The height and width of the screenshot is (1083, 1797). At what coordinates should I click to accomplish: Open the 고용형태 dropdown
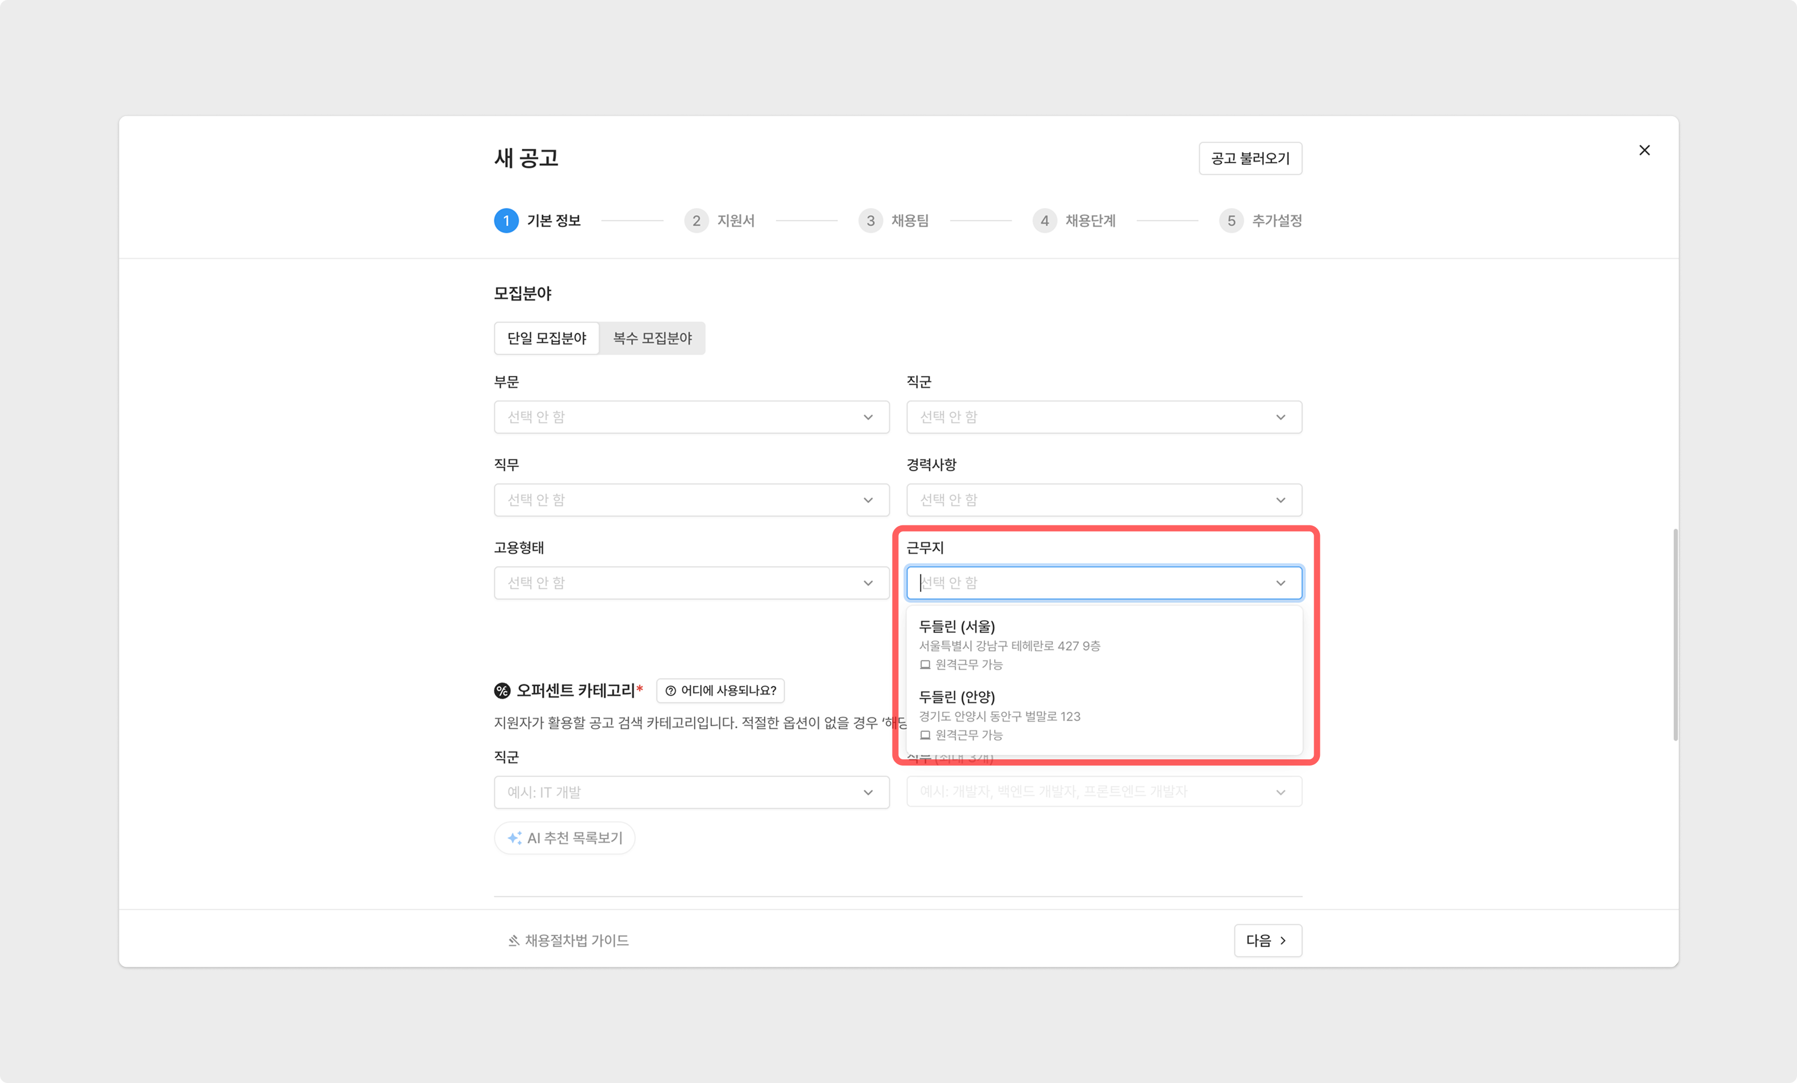[691, 582]
